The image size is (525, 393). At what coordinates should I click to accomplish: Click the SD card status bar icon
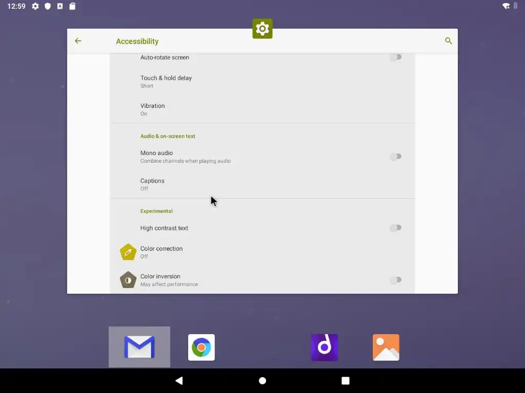coord(72,6)
